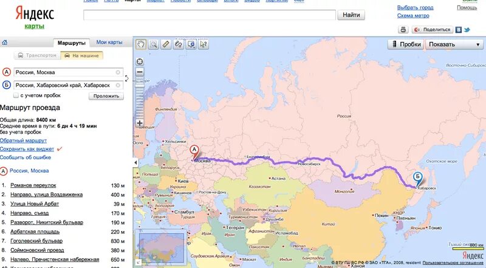Image resolution: width=486 pixels, height=268 pixels.
Task: Select route step Соймоновский проезд
Action: [x=37, y=250]
